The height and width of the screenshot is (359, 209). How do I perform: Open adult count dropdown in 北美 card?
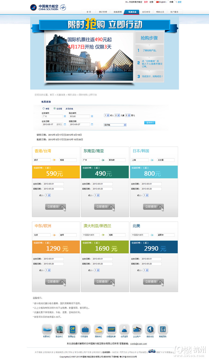click(146, 270)
